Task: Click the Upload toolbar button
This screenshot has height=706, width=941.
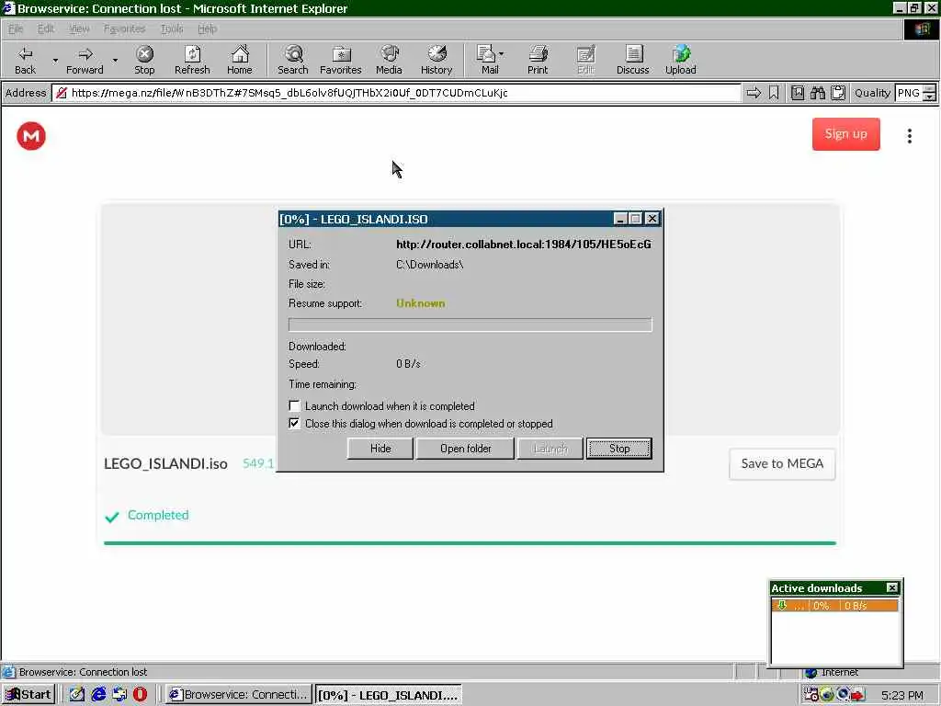Action: [681, 60]
